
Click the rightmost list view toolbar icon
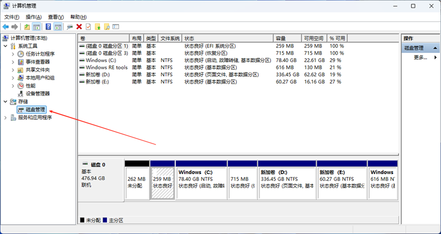(116, 27)
